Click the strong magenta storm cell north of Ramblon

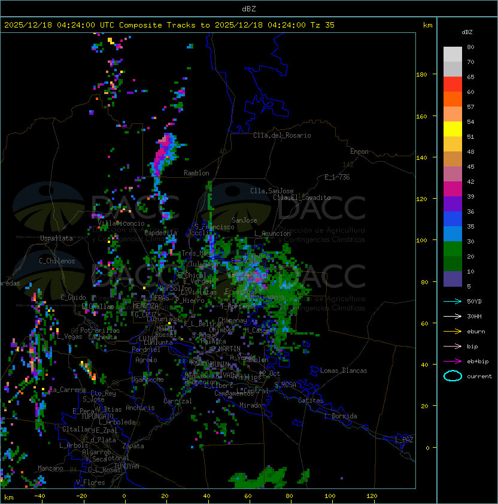[165, 154]
